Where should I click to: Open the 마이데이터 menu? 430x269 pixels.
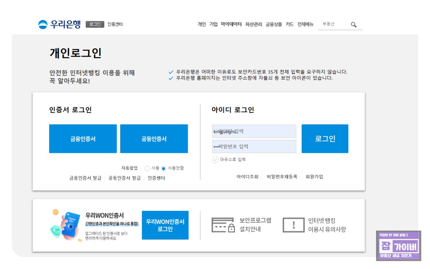[x=231, y=25]
